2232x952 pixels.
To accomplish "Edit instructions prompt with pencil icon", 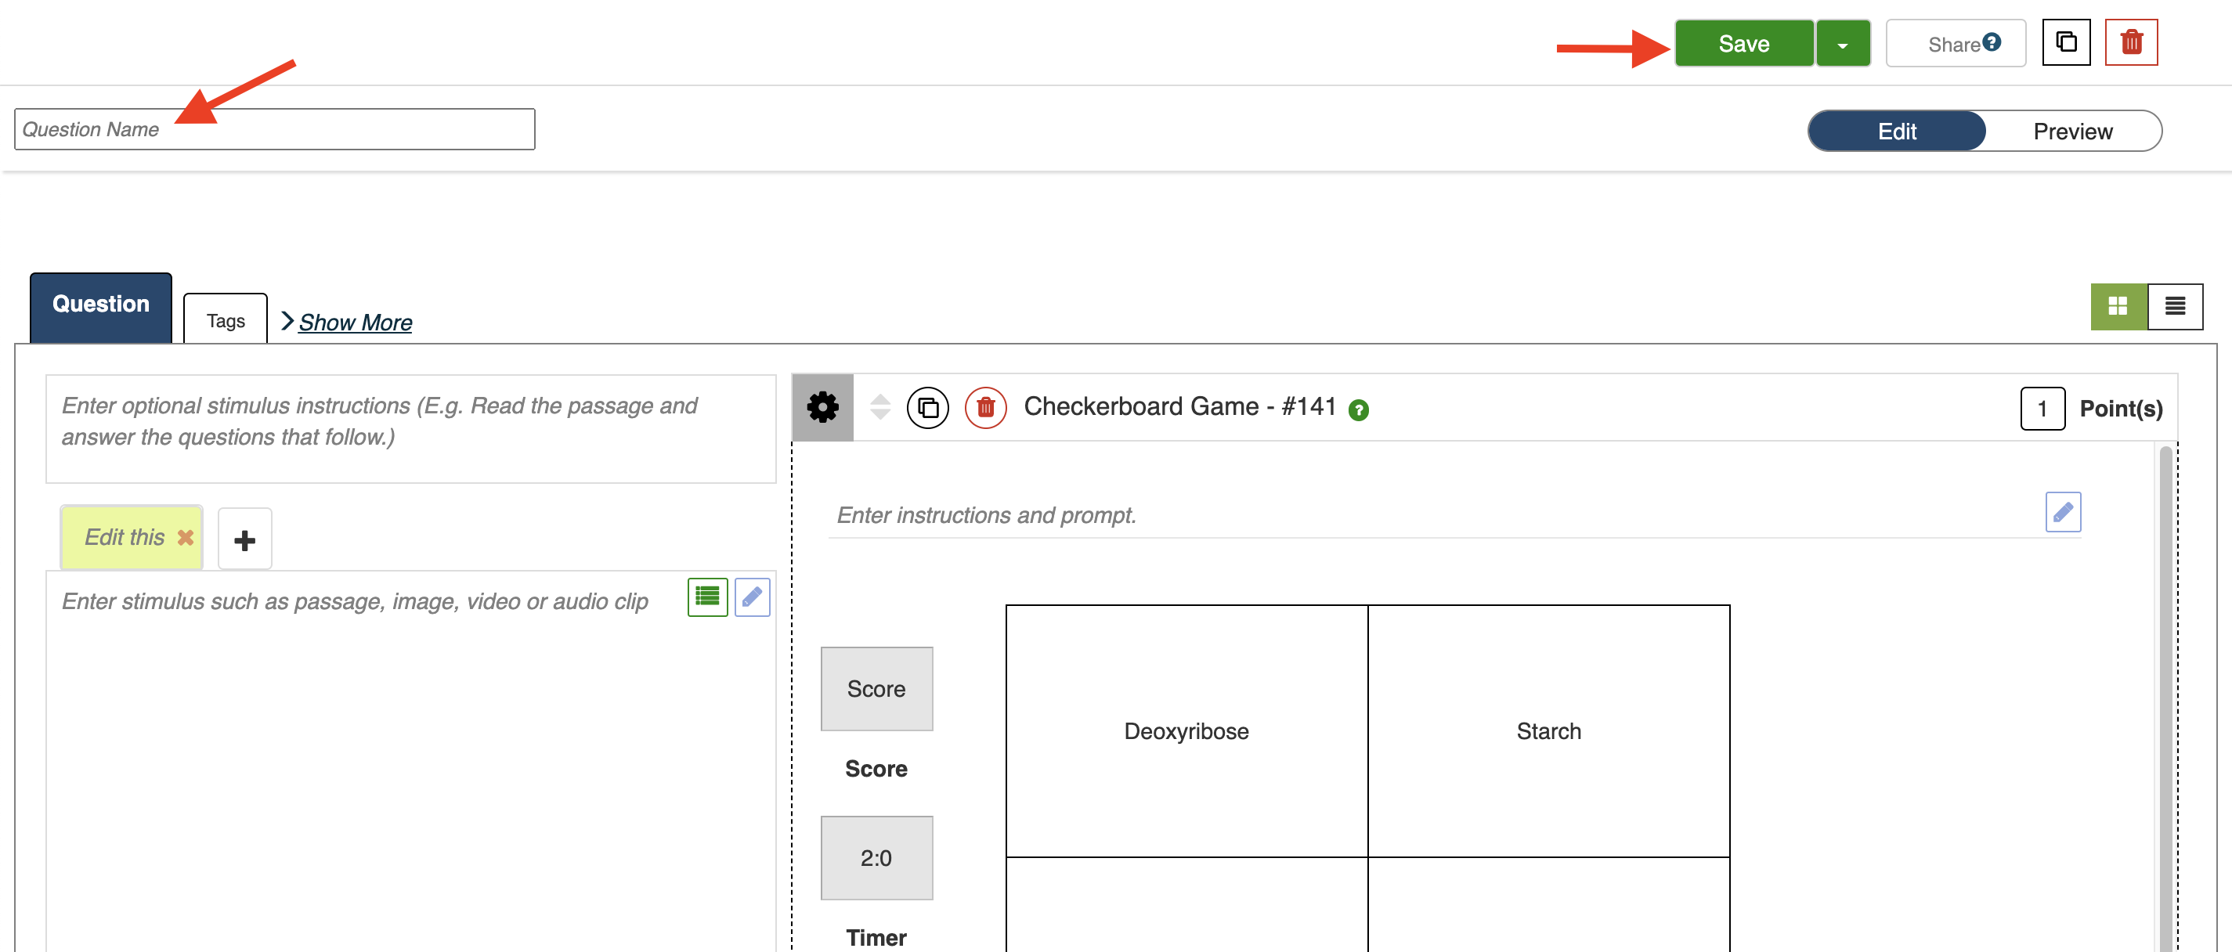I will (x=2062, y=512).
